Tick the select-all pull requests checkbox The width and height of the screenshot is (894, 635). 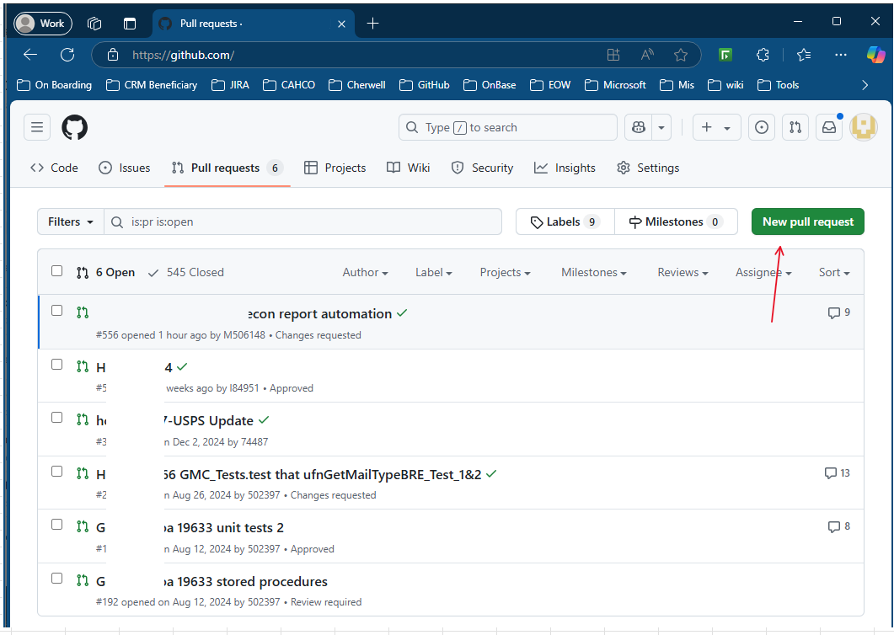[x=56, y=271]
